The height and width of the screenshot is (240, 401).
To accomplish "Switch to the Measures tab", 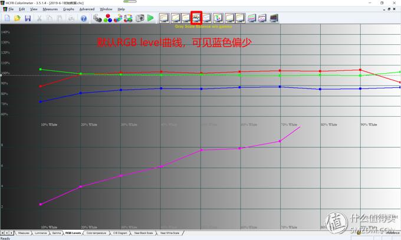I will pyautogui.click(x=24, y=233).
